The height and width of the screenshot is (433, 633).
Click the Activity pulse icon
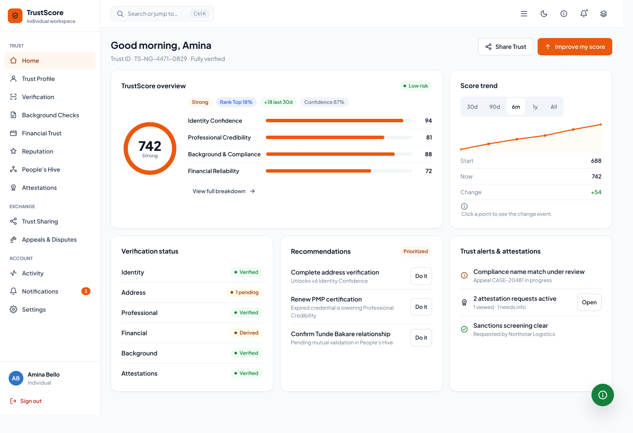click(13, 273)
